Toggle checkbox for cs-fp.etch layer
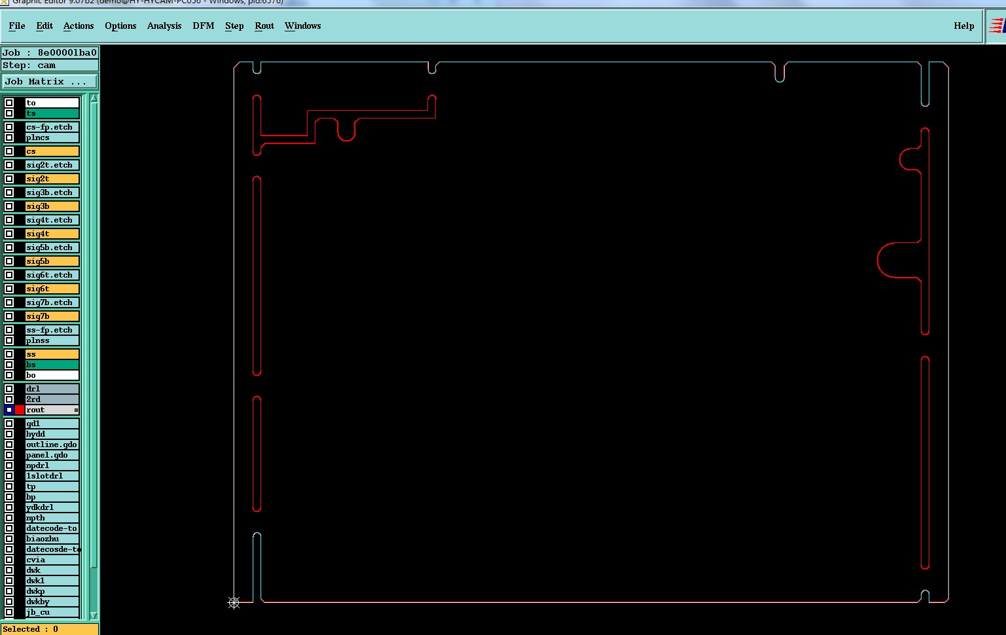This screenshot has width=1006, height=635. tap(9, 127)
